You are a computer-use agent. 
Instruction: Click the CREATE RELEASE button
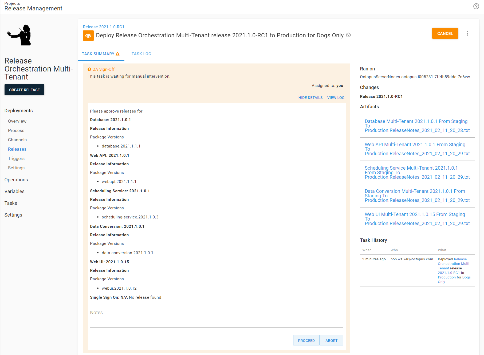[x=24, y=90]
